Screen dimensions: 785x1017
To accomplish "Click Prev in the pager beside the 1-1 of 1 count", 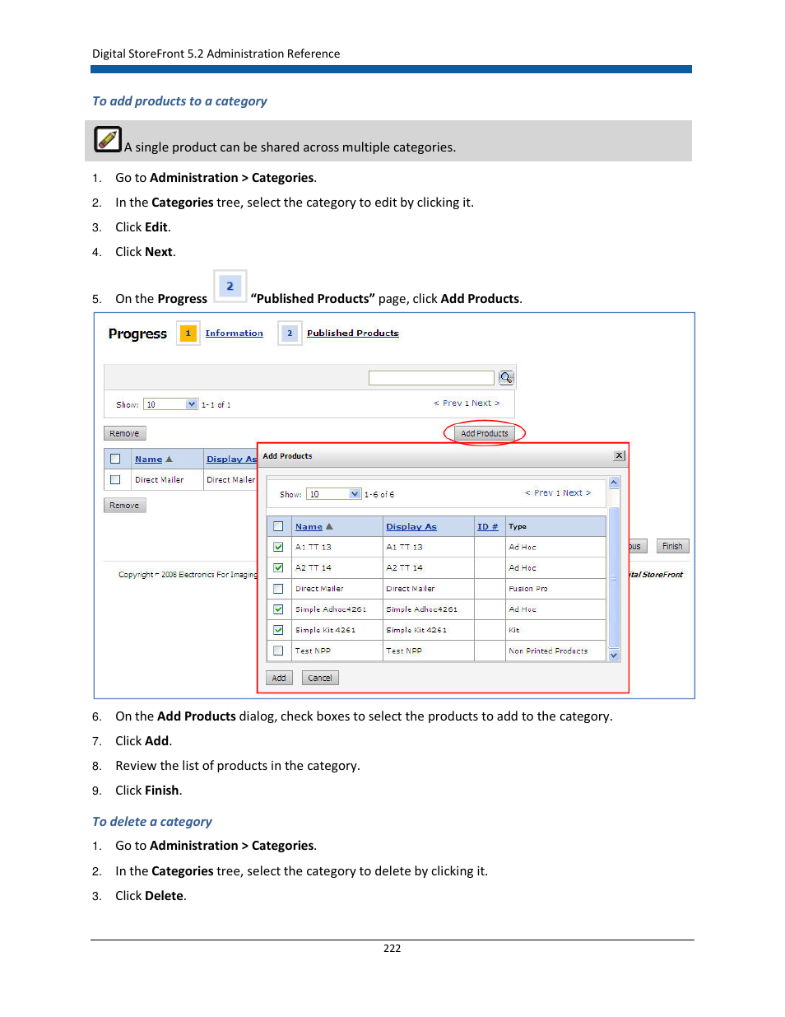I will (x=448, y=404).
